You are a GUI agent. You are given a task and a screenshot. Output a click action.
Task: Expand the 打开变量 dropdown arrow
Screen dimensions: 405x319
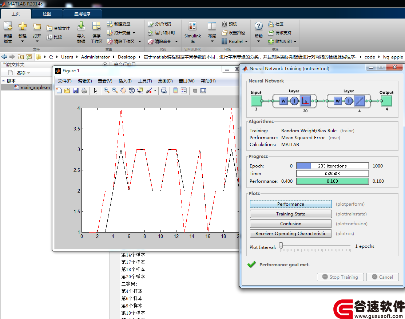click(x=134, y=33)
